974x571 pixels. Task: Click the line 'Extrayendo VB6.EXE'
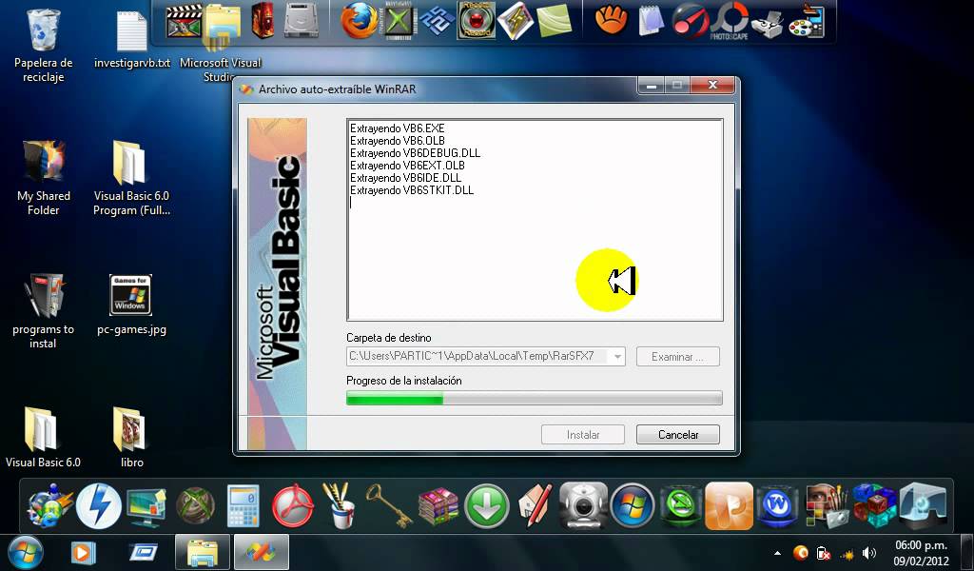pyautogui.click(x=398, y=128)
